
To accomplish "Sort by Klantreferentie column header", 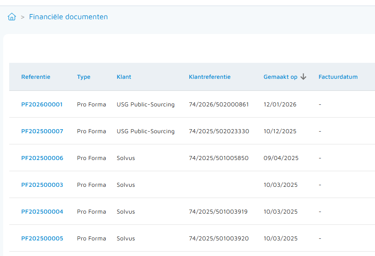I will (210, 77).
